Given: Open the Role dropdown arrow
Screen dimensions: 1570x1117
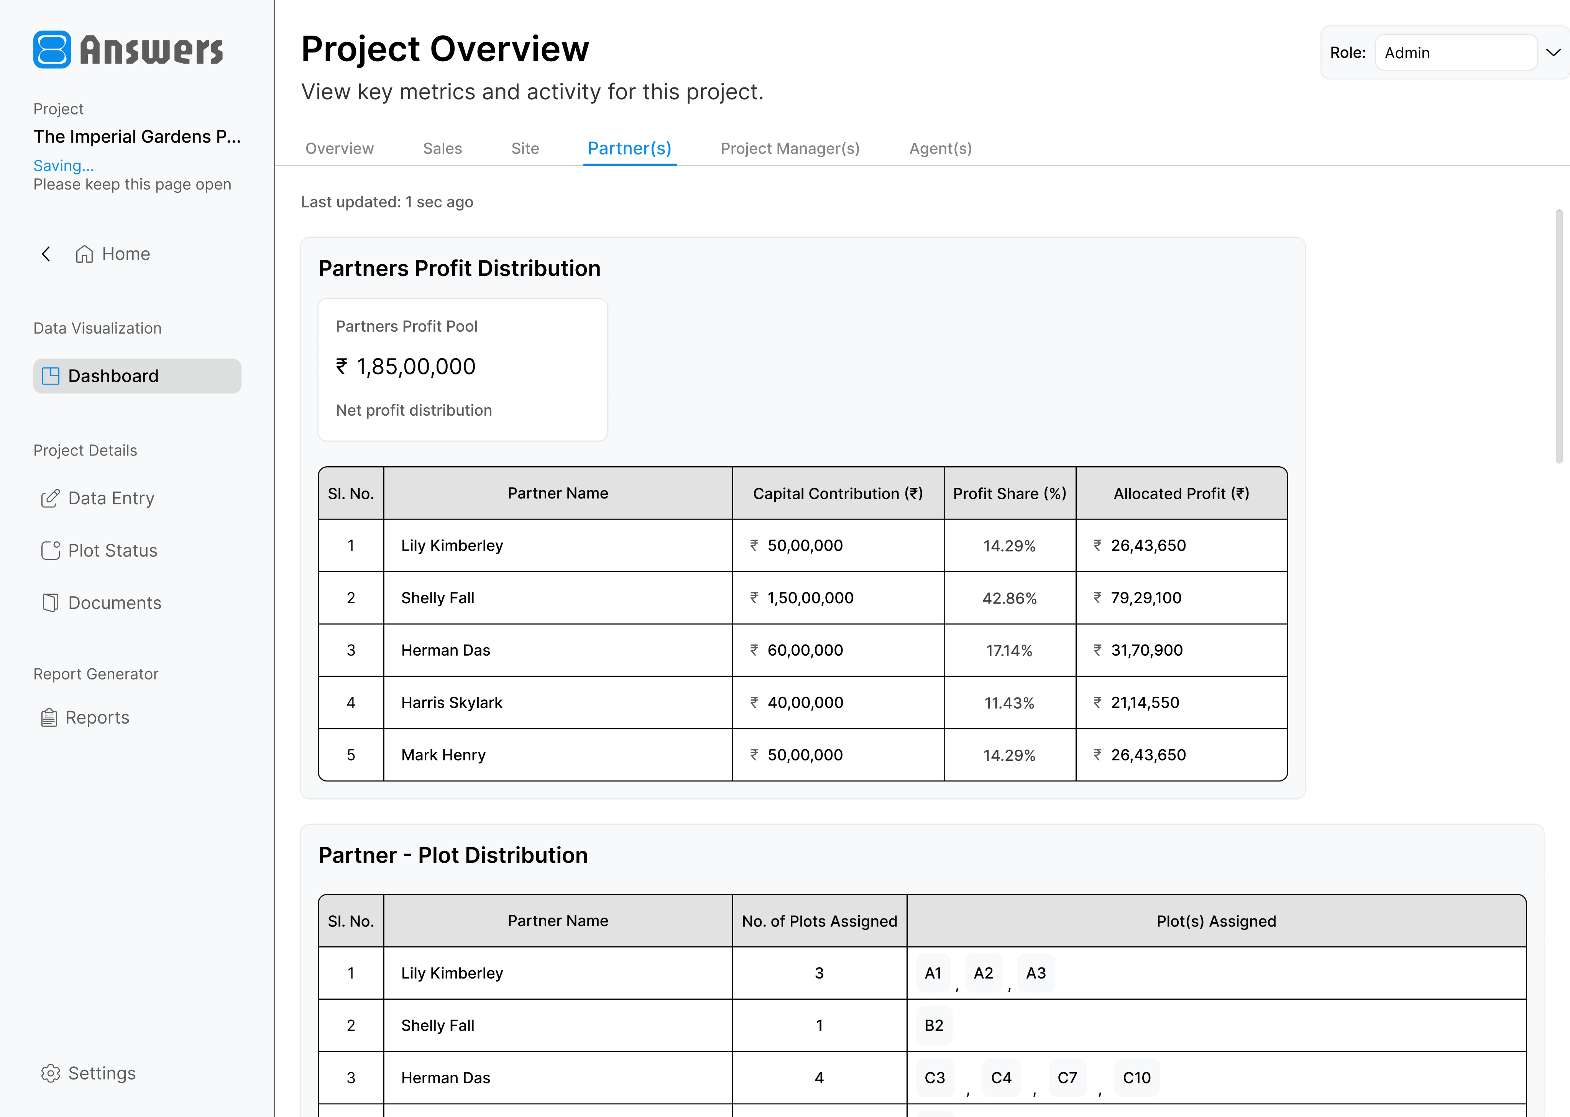Looking at the screenshot, I should coord(1553,53).
